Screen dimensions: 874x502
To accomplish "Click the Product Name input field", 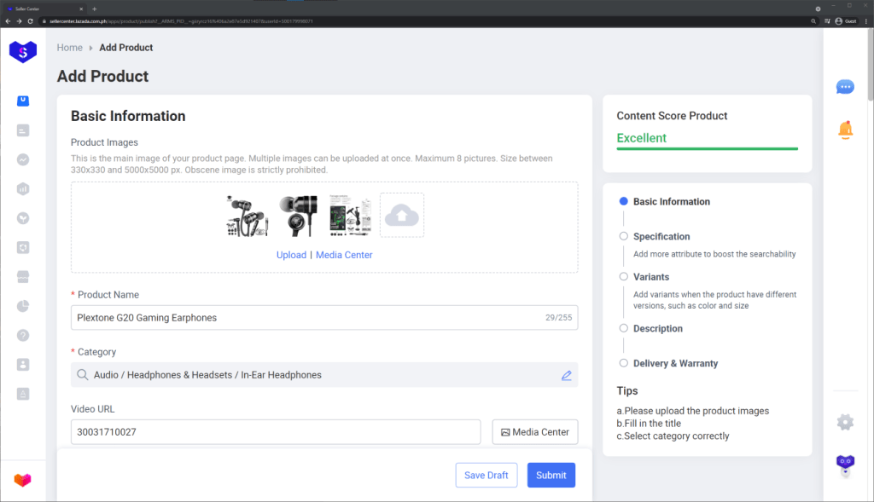I will tap(307, 318).
